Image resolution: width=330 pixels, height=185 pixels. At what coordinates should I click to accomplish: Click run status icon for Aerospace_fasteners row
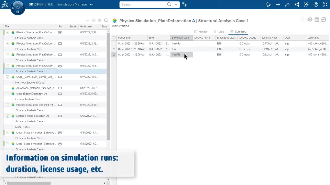[x=60, y=88]
